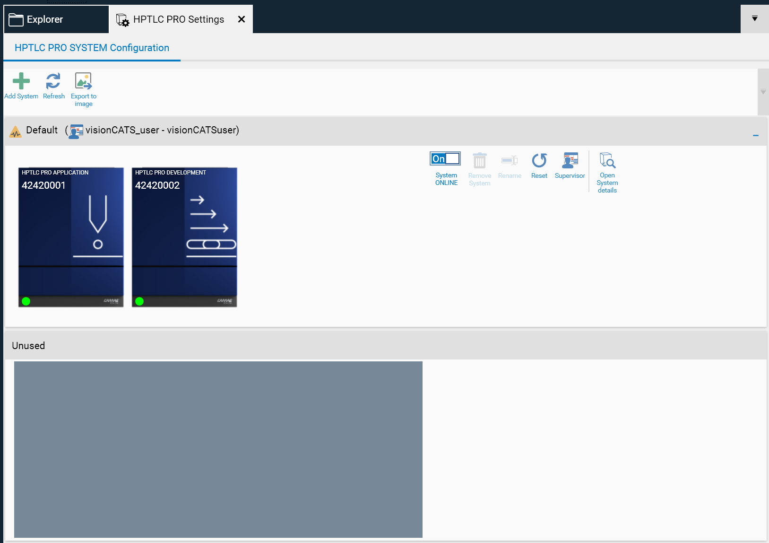Open System details icon
Screen dimensions: 769x543
(x=607, y=161)
